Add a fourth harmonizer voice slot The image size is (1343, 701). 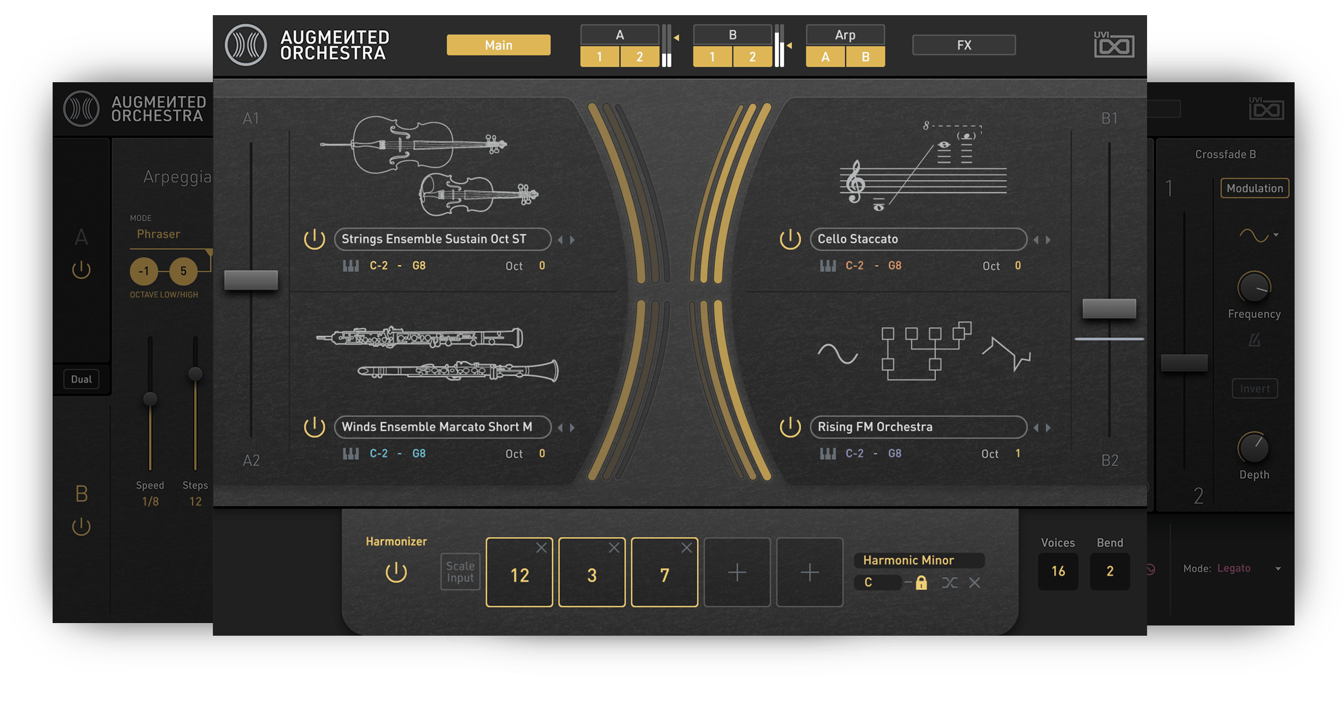[x=737, y=572]
